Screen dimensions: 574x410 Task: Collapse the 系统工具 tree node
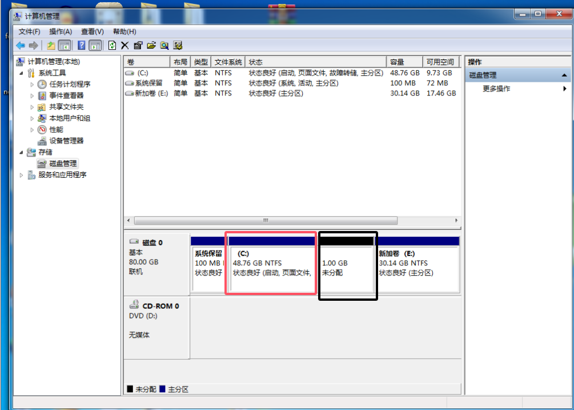point(22,73)
